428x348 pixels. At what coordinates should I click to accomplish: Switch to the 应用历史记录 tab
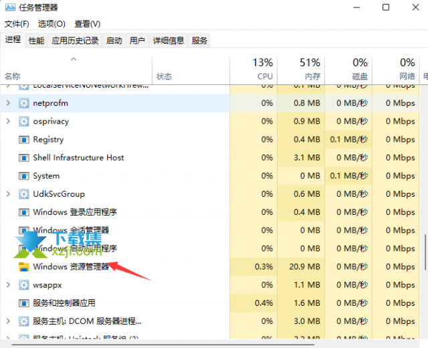click(x=75, y=41)
